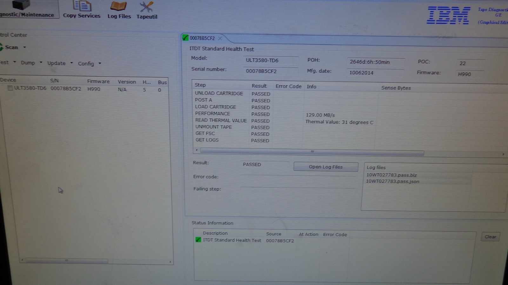Click the steps table left scroll arrow
This screenshot has height=285, width=508.
pos(197,150)
